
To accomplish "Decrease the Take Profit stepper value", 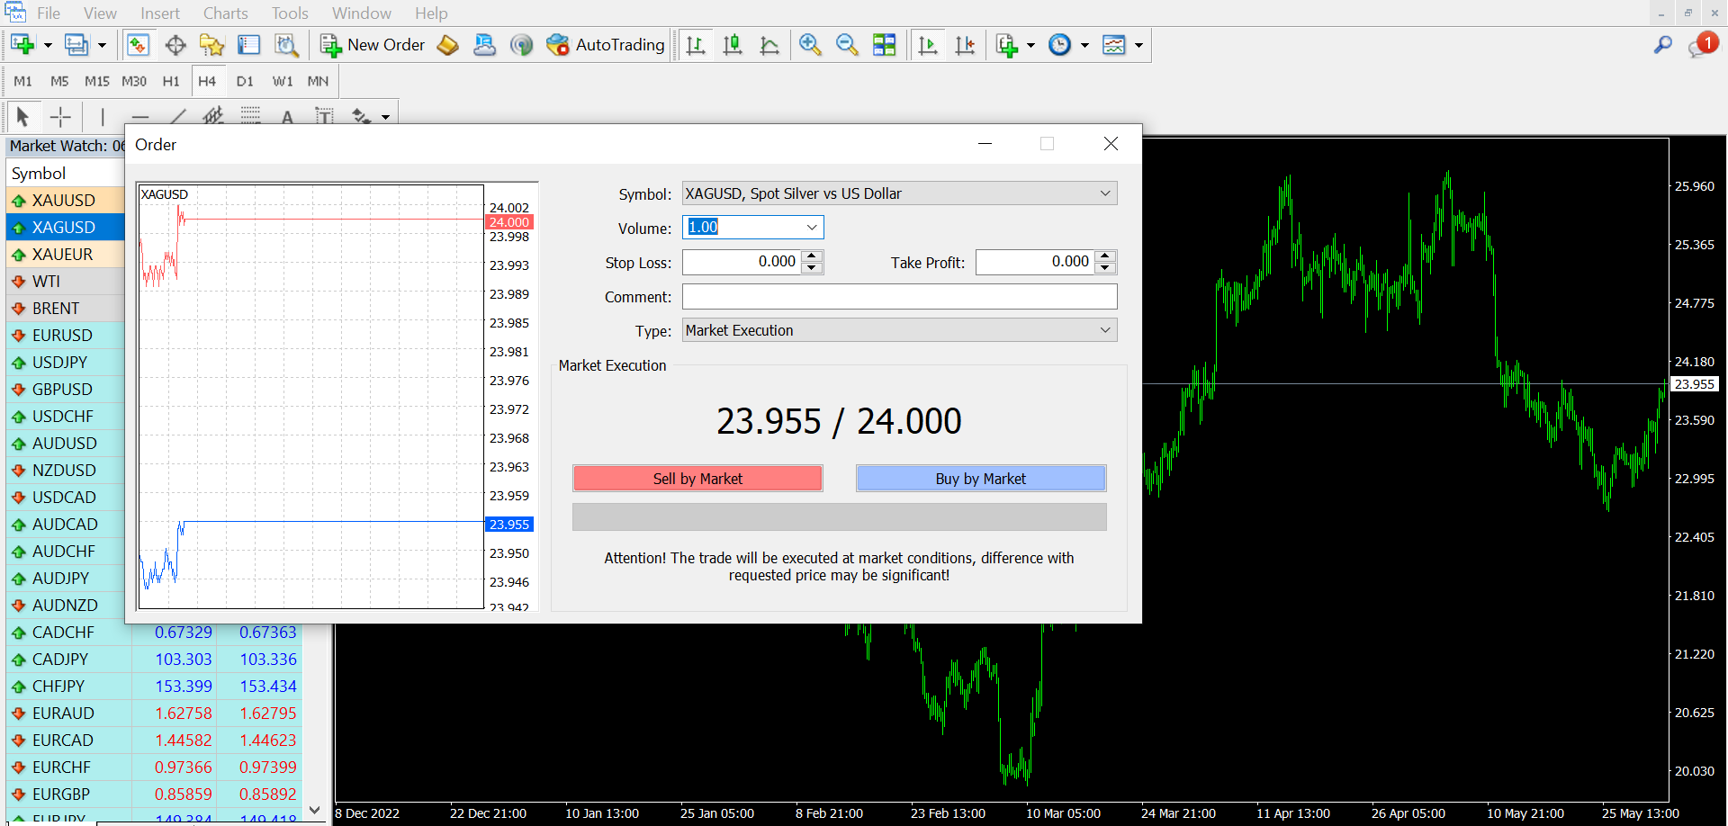I will click(1106, 268).
